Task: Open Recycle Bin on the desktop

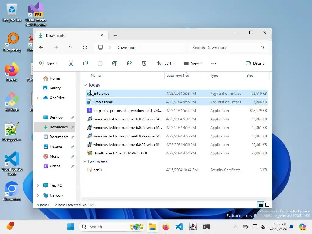Action: pos(12,13)
